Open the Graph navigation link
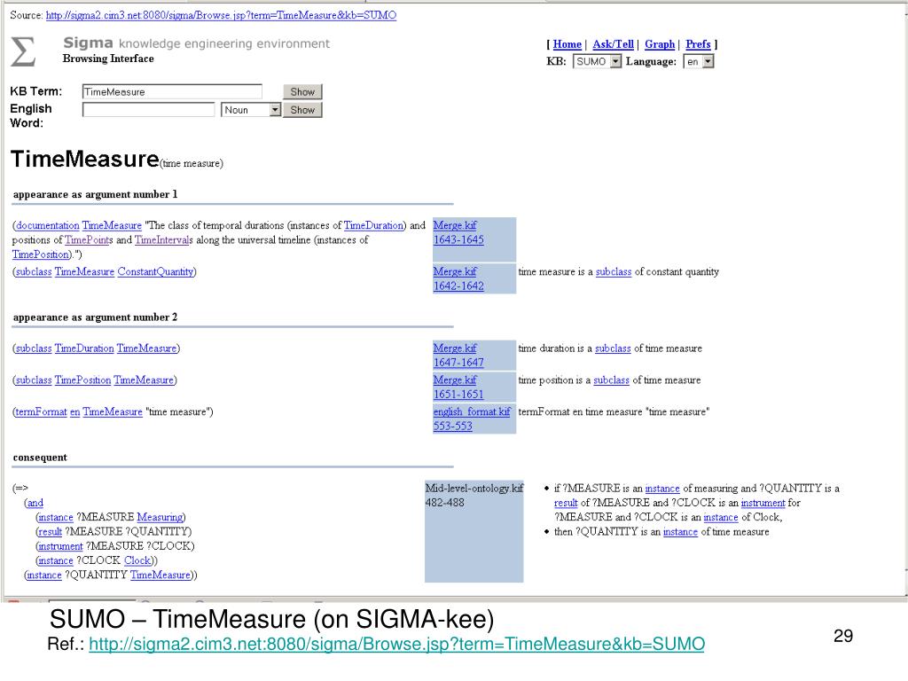 click(660, 44)
